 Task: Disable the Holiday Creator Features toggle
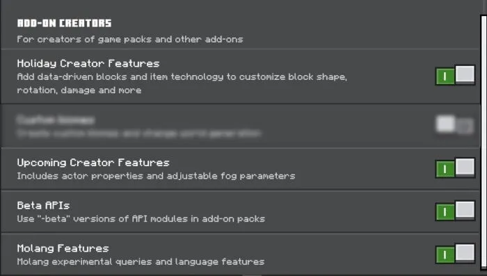(455, 75)
